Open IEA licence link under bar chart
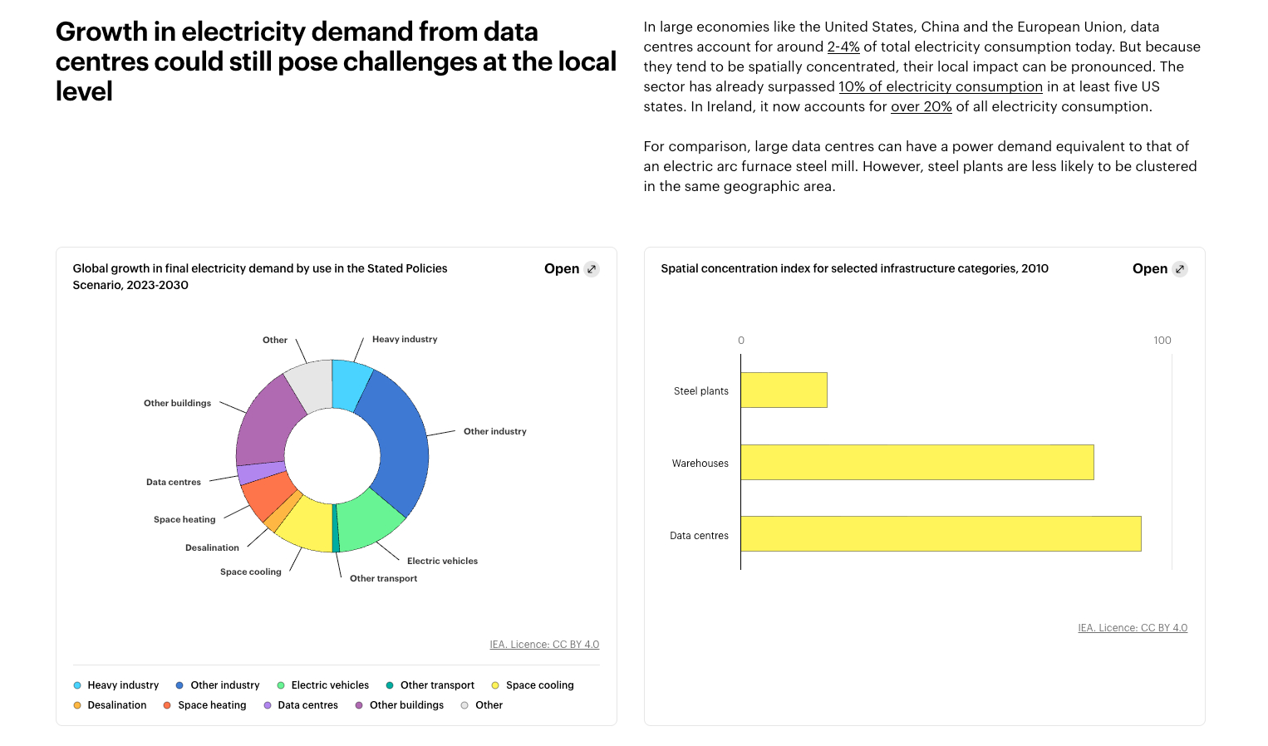The width and height of the screenshot is (1268, 746). [1133, 628]
